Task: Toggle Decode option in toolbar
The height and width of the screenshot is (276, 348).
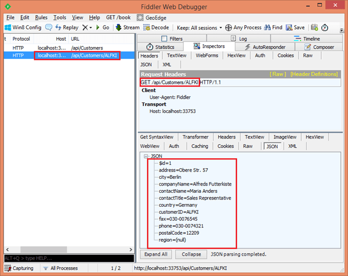Action: pyautogui.click(x=156, y=27)
